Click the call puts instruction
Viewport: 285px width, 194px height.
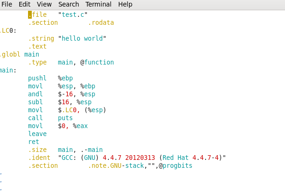(50, 118)
